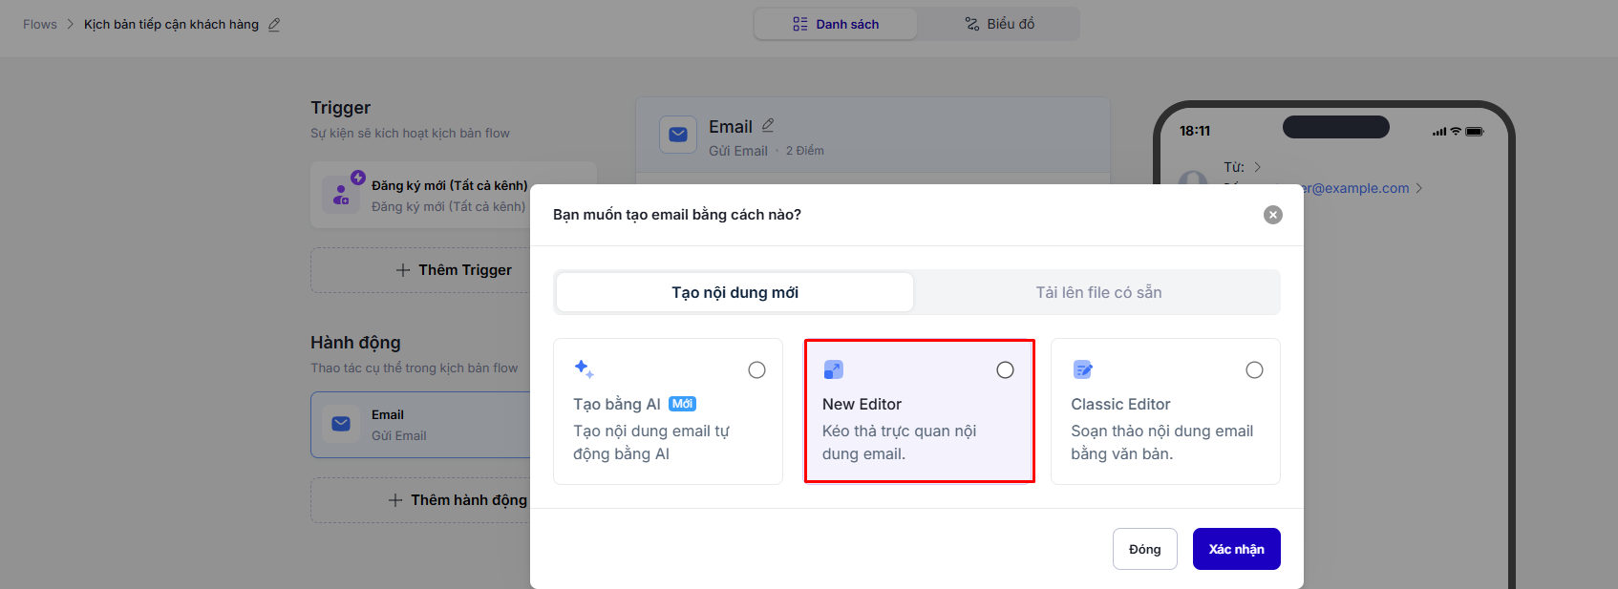The height and width of the screenshot is (589, 1618).
Task: Switch to Tạo nội dung mới tab
Action: [x=734, y=292]
